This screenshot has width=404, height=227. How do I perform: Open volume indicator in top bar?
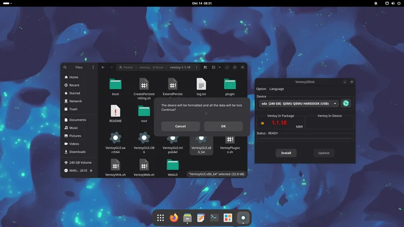(393, 3)
